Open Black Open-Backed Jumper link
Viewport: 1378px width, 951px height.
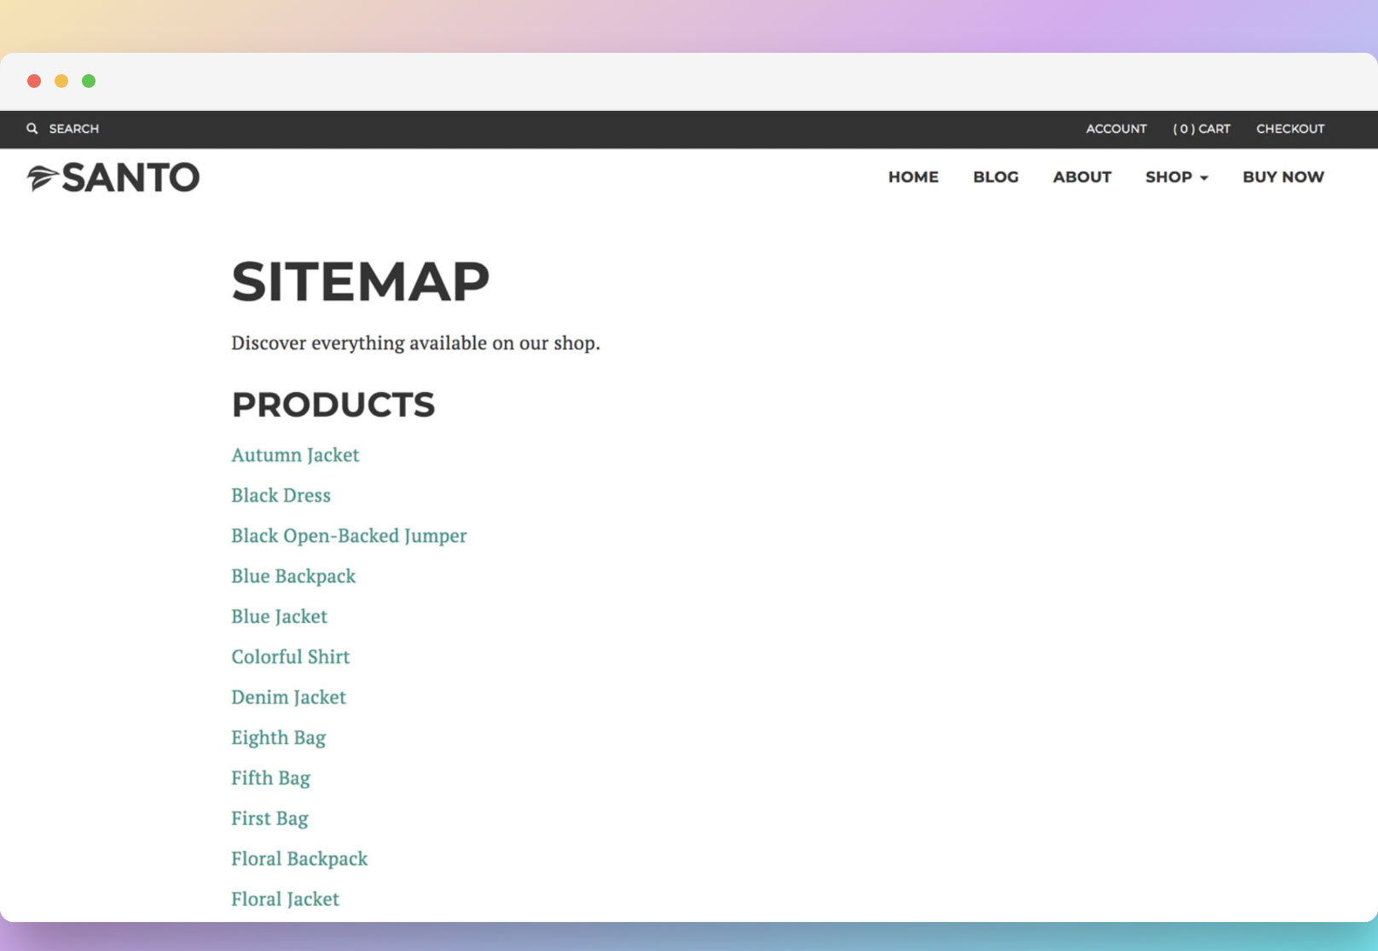pyautogui.click(x=349, y=536)
